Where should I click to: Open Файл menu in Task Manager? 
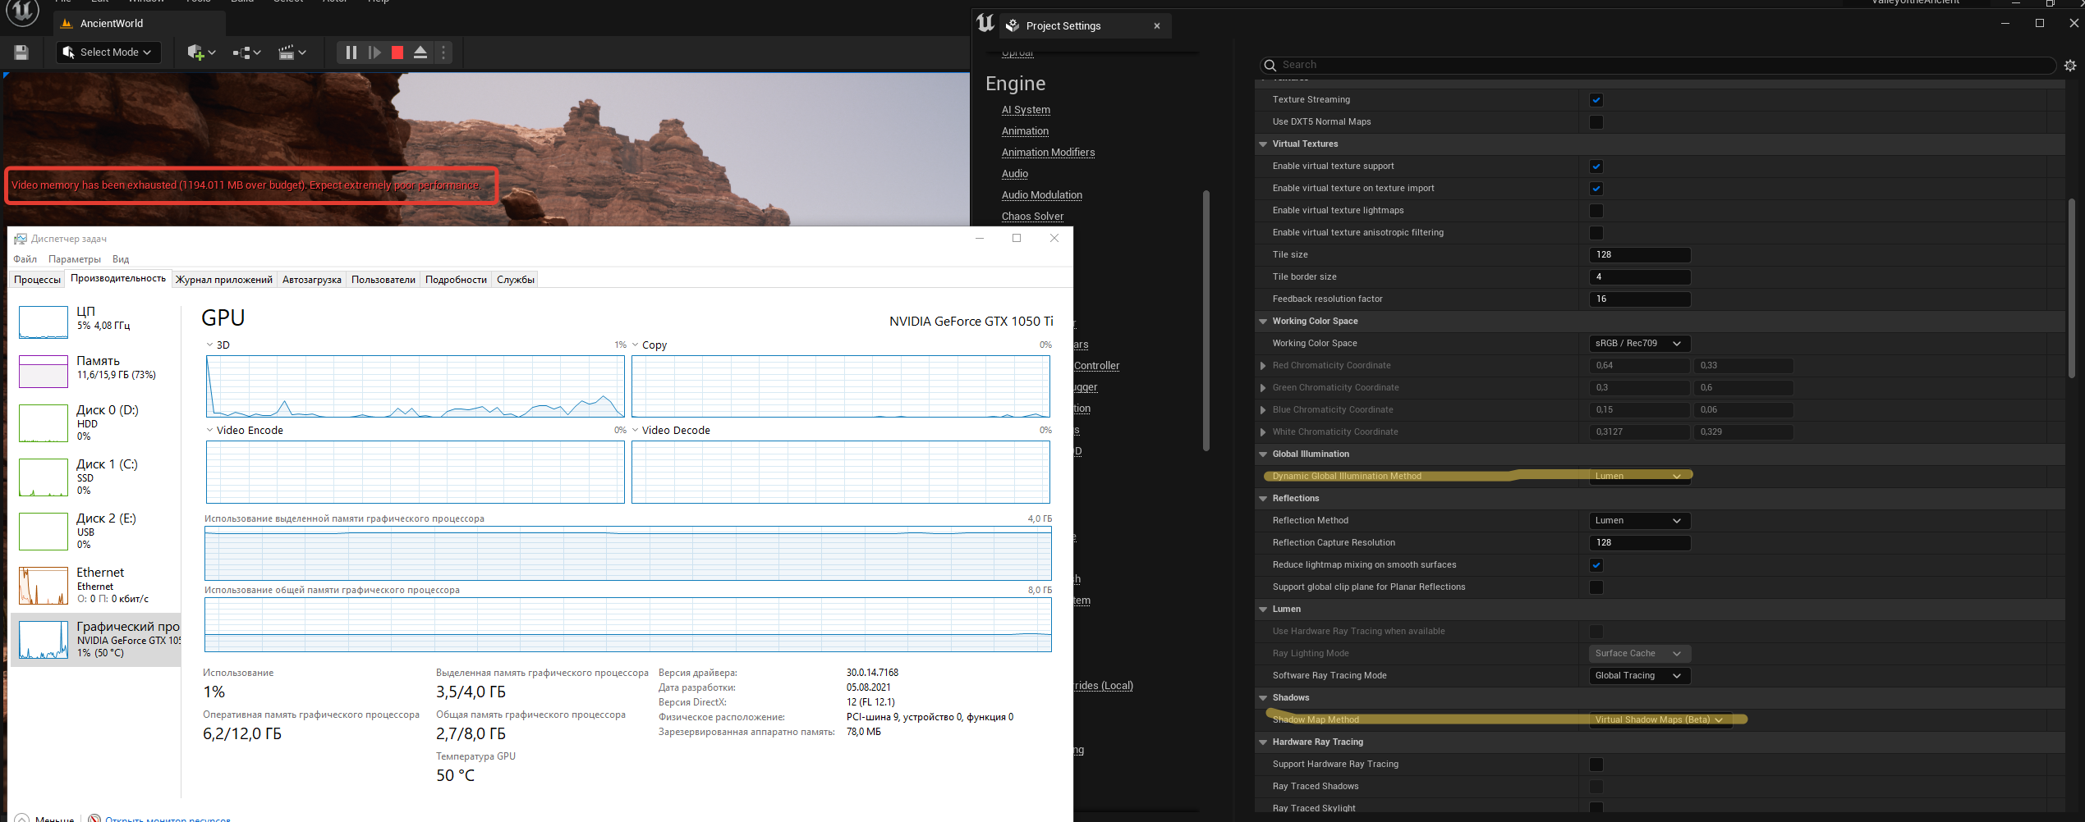[x=25, y=259]
